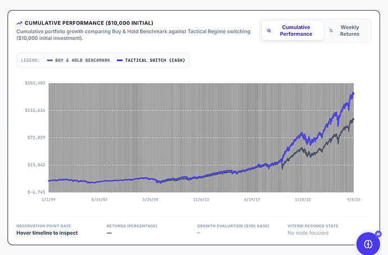Toggle Tactical Switch (Cash) legend entry
Screen dimensions: 388x255
coord(151,60)
